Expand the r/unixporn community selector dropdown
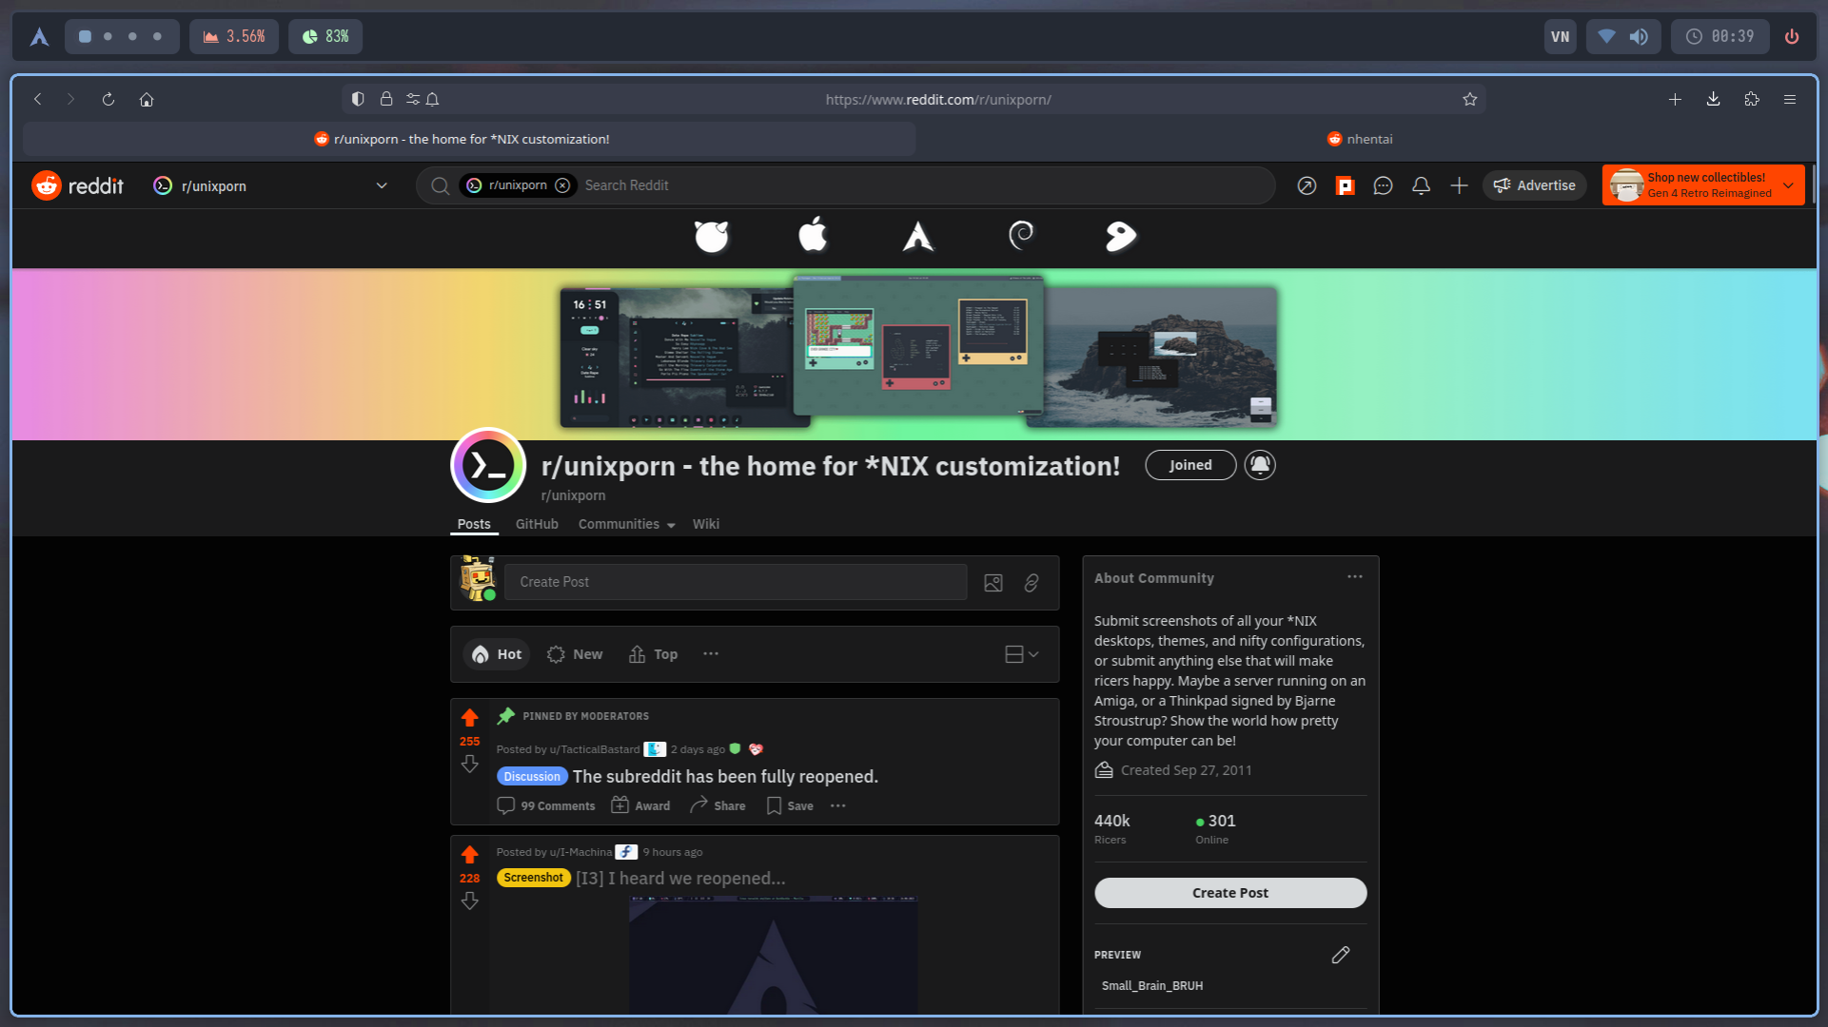1828x1027 pixels. (x=382, y=186)
